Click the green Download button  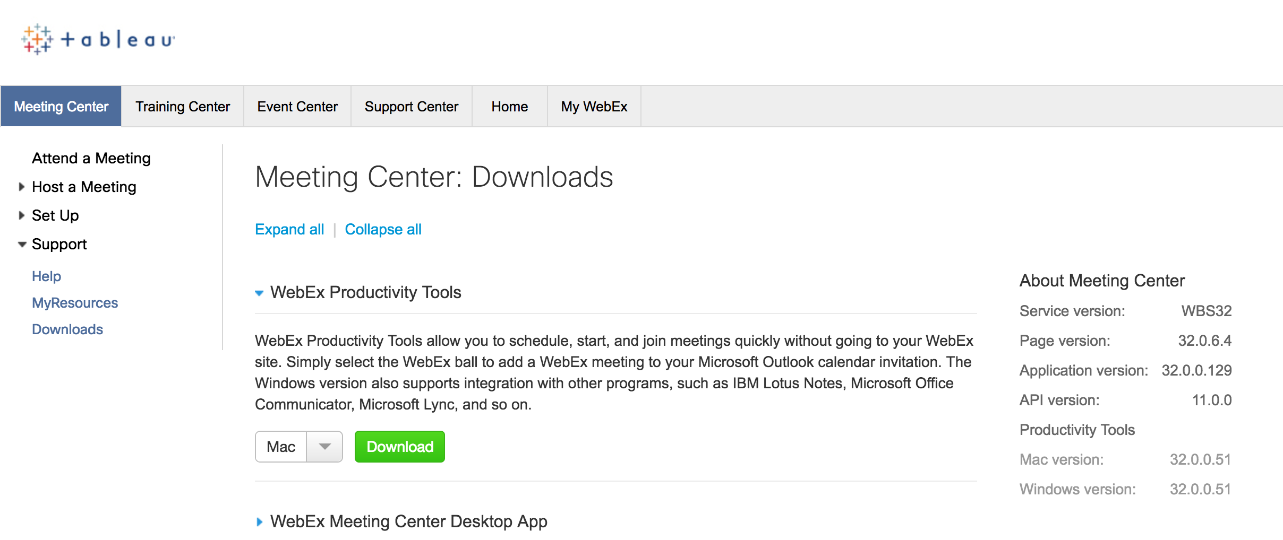[400, 447]
